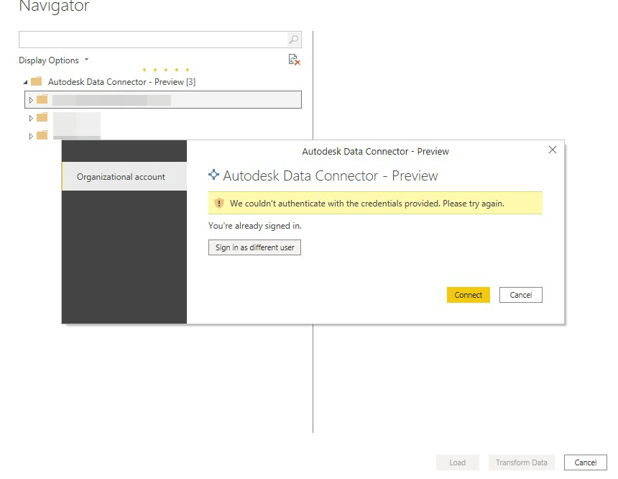Image resolution: width=618 pixels, height=479 pixels.
Task: Select the Autodesk Data Connector - Preview [3] item
Action: (x=121, y=82)
